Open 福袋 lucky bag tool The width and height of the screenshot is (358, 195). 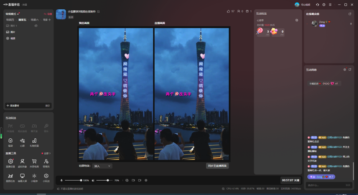click(x=10, y=142)
